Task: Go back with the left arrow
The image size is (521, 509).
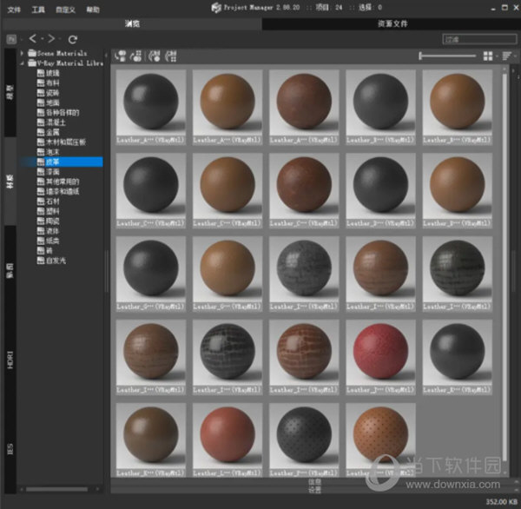Action: tap(33, 39)
